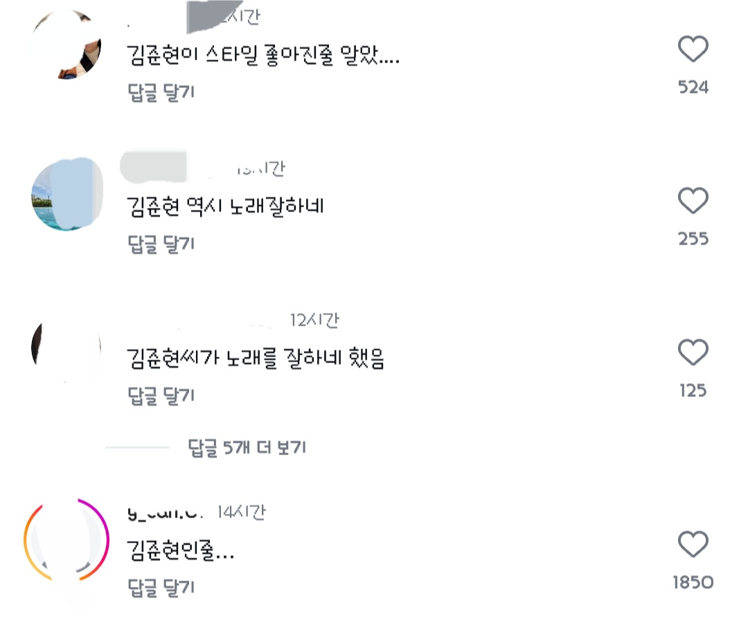The width and height of the screenshot is (748, 620).
Task: Open the ocean scenery profile picture
Action: (67, 194)
